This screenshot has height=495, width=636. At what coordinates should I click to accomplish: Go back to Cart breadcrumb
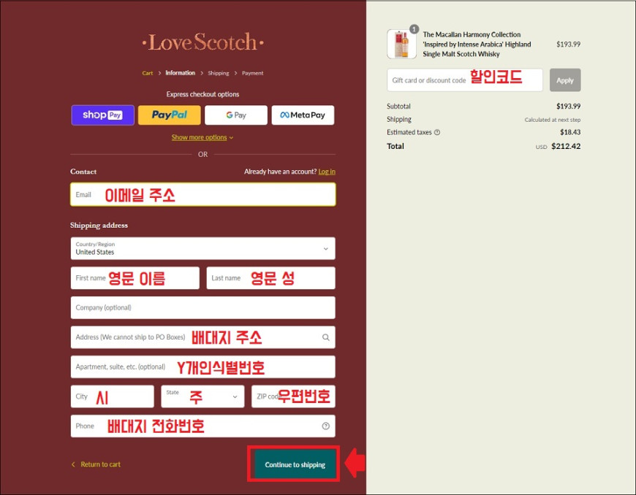[x=147, y=73]
